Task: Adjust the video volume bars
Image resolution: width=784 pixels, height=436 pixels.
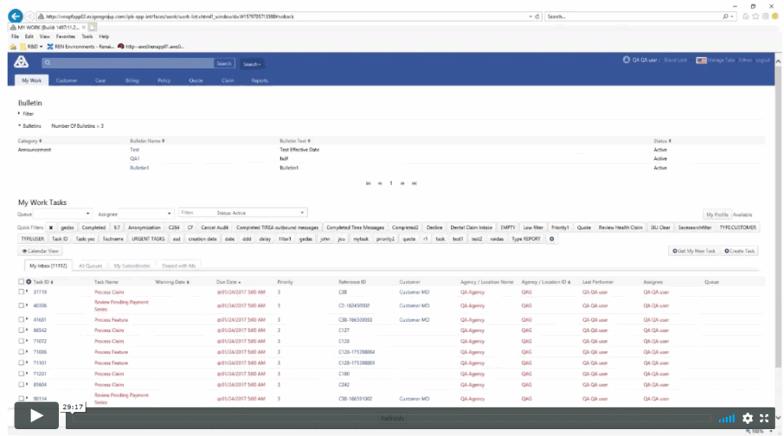Action: pos(726,418)
